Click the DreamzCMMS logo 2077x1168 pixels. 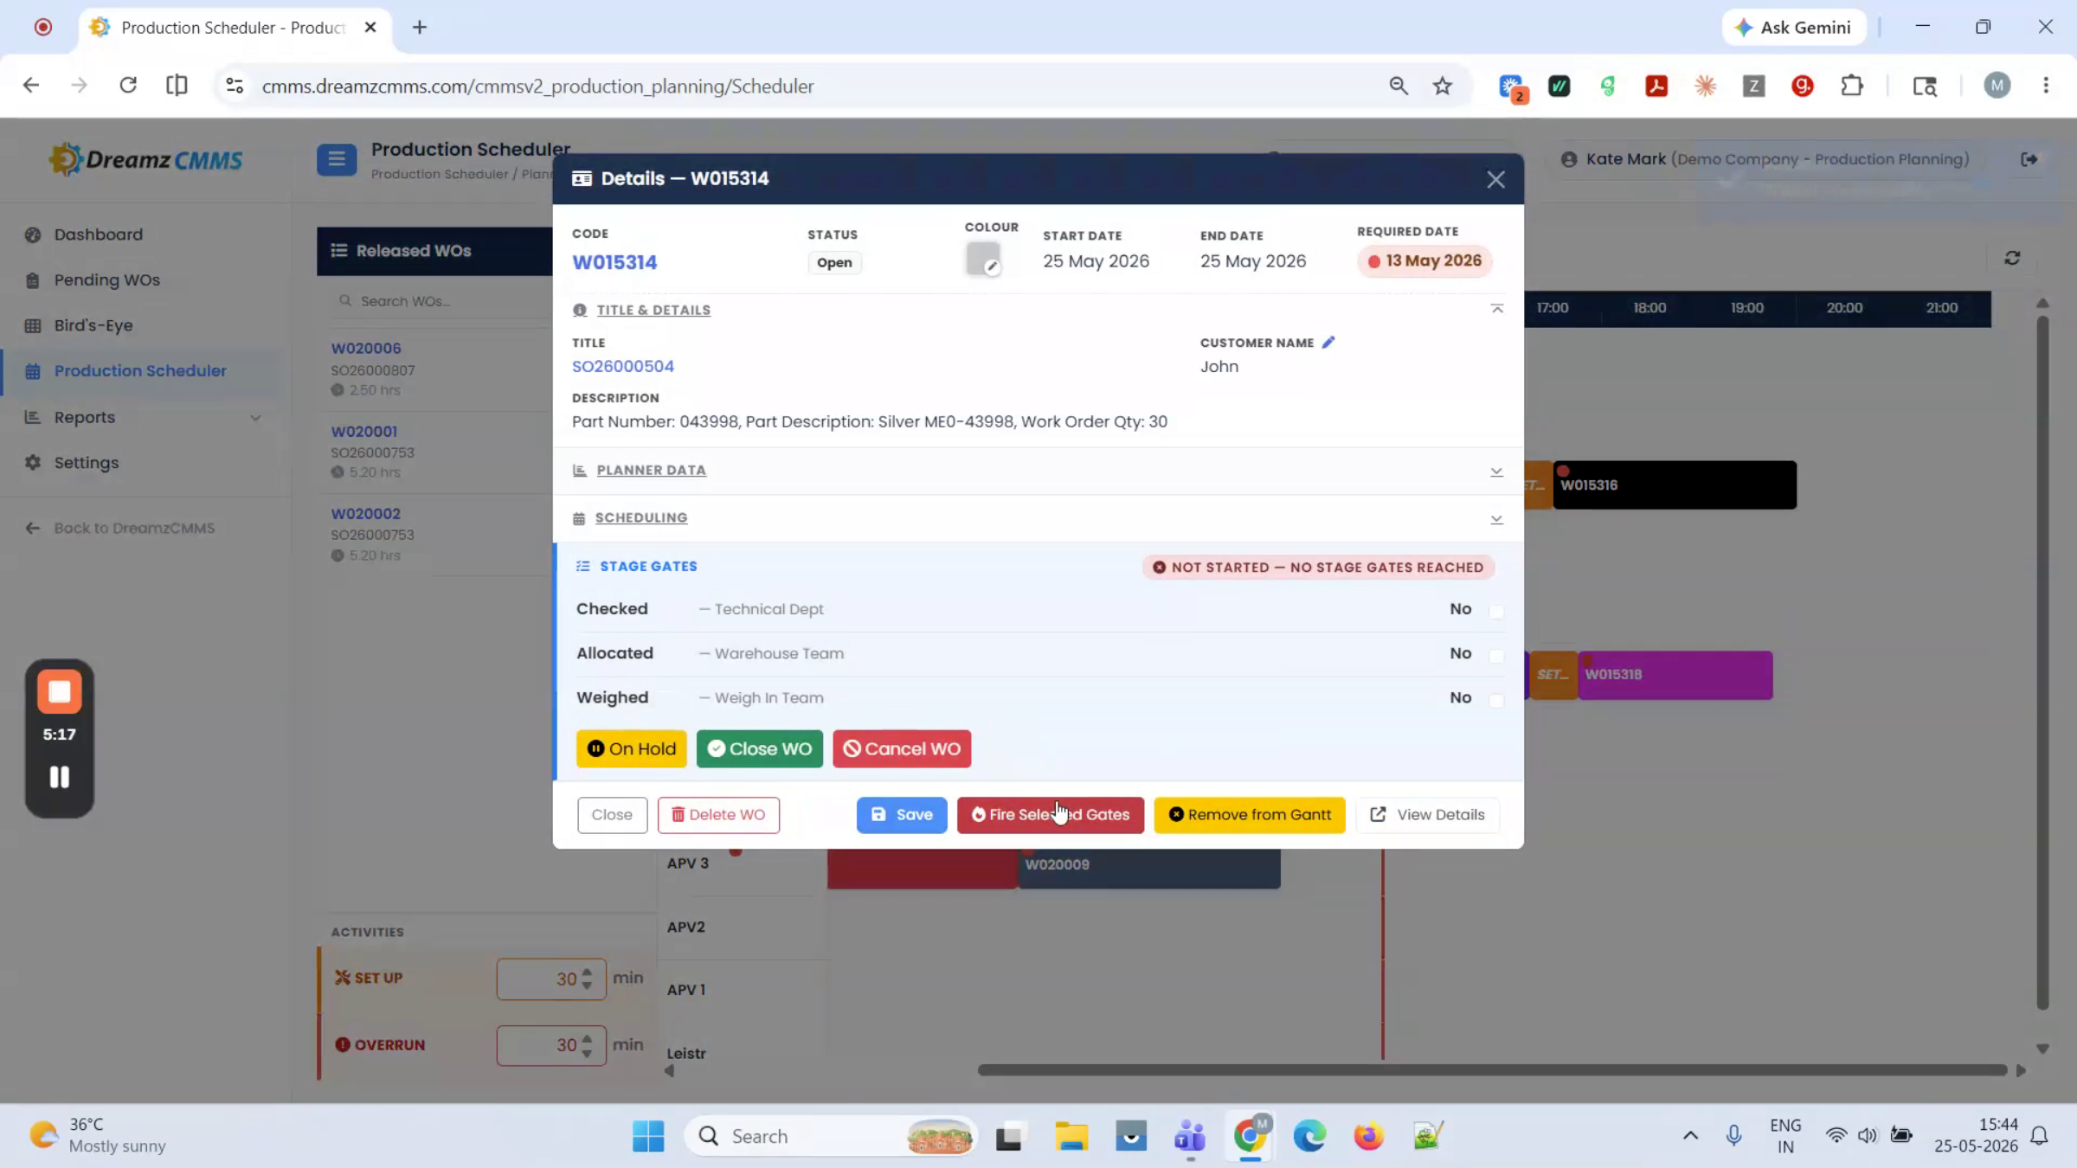click(145, 159)
